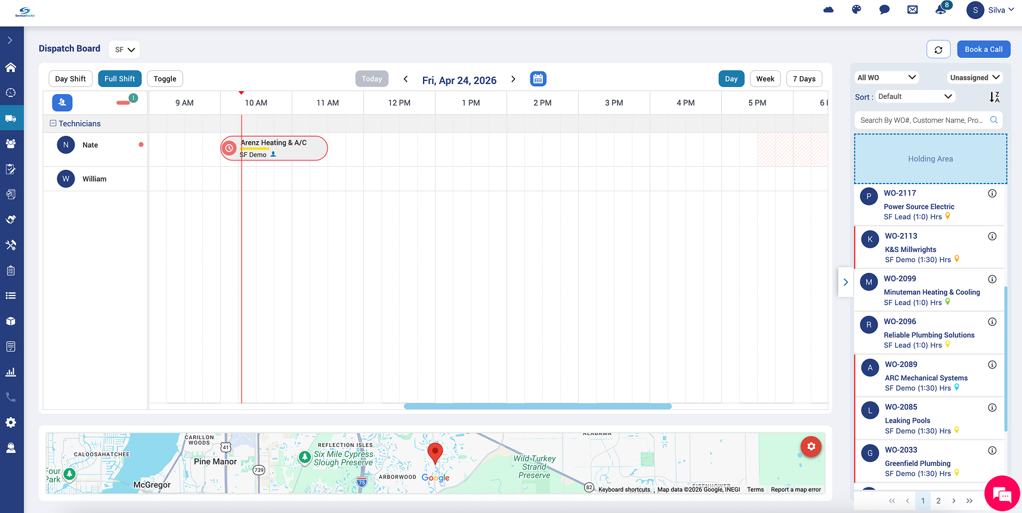Open the chat bubble icon in top bar

pyautogui.click(x=885, y=10)
